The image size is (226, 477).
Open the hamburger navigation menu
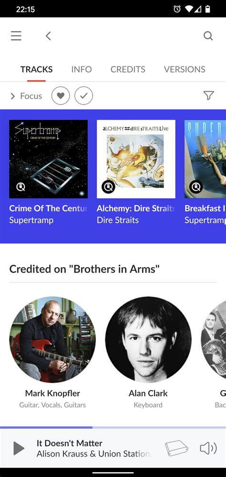[16, 36]
